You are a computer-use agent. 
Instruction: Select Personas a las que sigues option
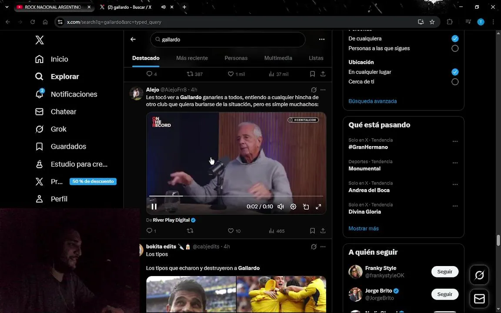tap(455, 49)
